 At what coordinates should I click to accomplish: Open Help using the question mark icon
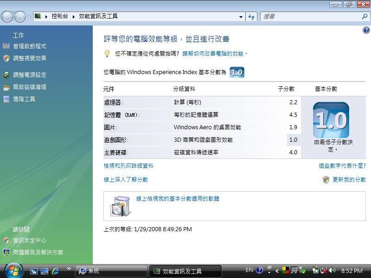(x=366, y=30)
